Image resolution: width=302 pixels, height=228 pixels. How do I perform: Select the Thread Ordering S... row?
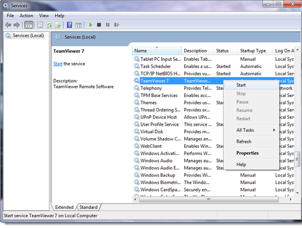click(x=213, y=110)
